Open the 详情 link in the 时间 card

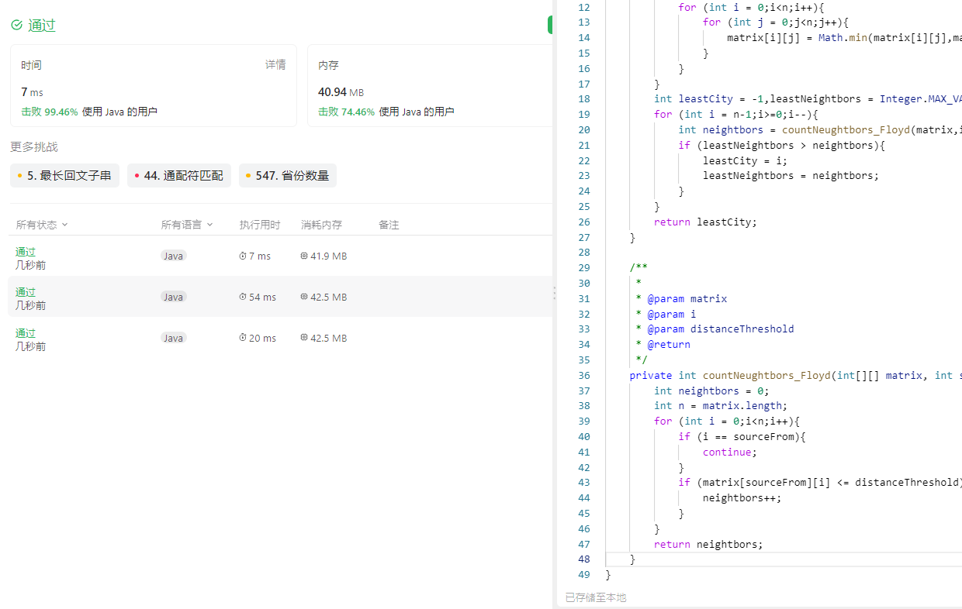275,64
